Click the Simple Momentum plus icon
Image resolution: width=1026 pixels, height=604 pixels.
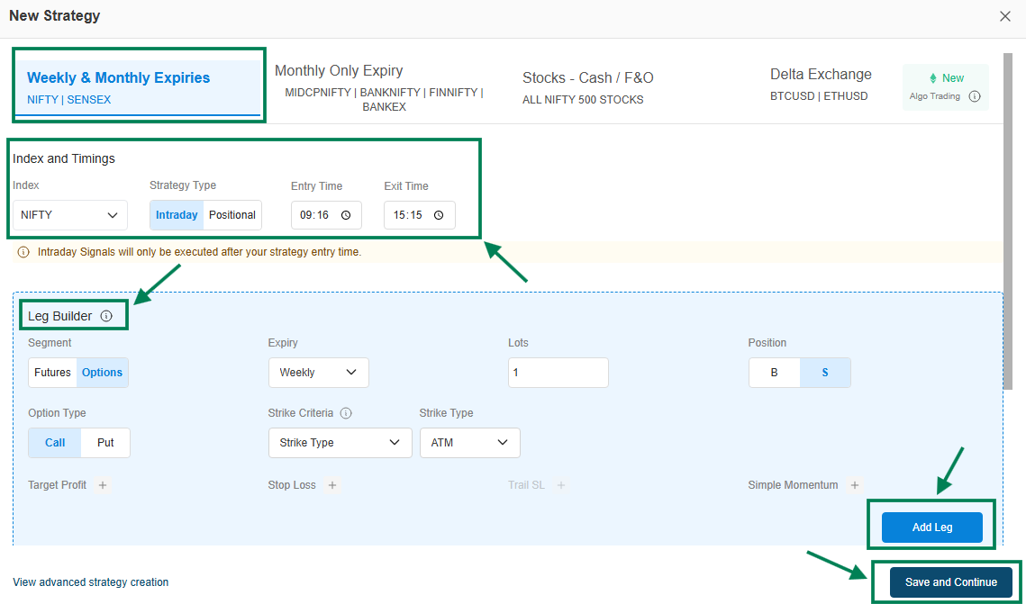pyautogui.click(x=855, y=485)
